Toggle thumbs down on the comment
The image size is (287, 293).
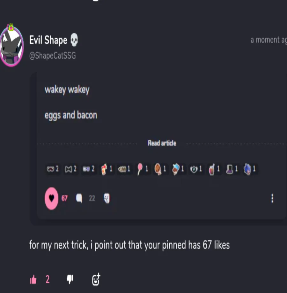point(70,280)
